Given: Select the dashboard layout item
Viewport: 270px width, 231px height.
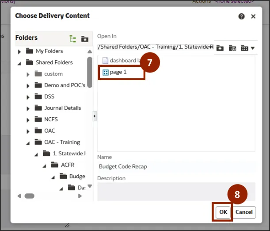Looking at the screenshot, I should pyautogui.click(x=122, y=61).
